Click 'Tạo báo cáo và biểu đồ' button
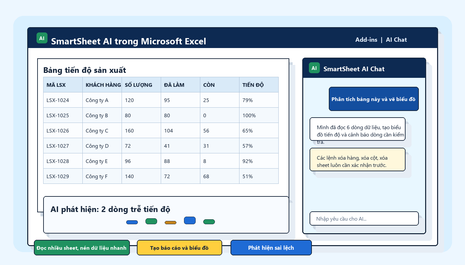465x265 pixels. pos(179,248)
